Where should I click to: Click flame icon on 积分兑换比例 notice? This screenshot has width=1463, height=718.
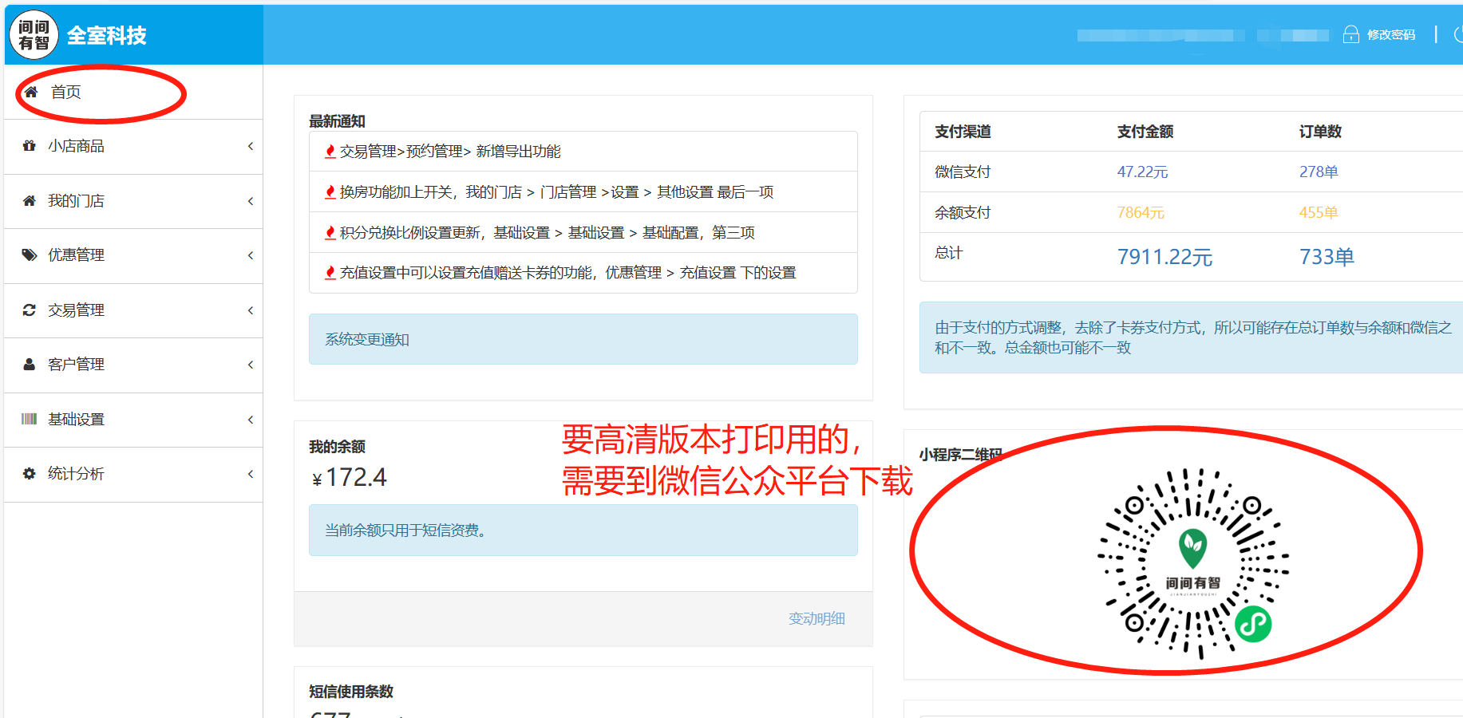point(330,233)
